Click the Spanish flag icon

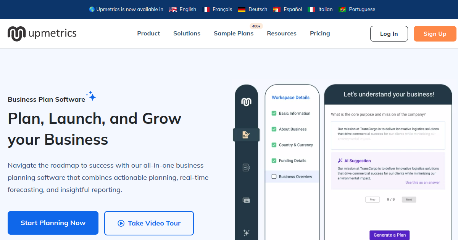coord(277,10)
